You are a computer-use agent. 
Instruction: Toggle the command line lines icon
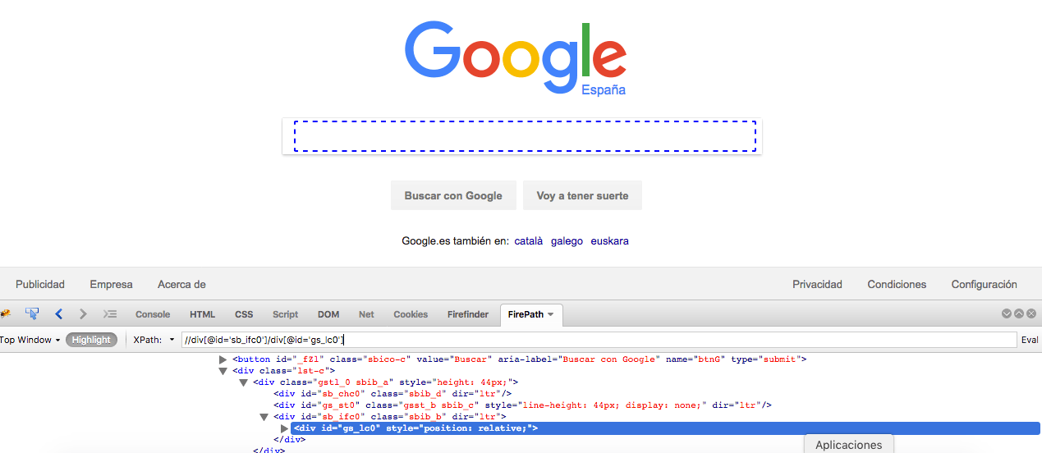[110, 313]
